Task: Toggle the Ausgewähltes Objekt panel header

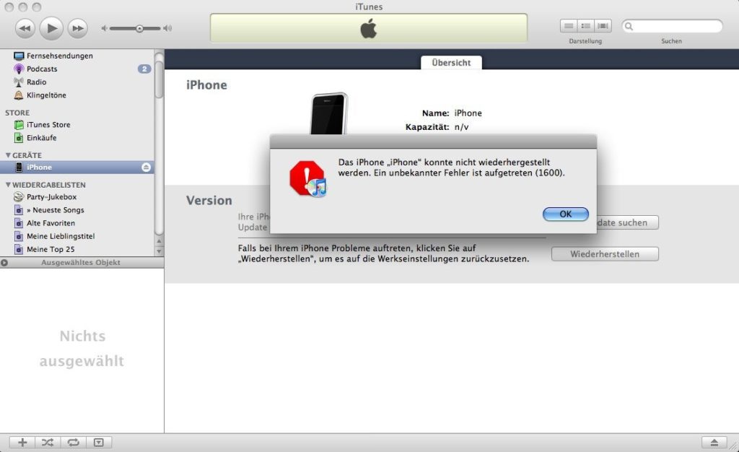Action: click(x=82, y=263)
